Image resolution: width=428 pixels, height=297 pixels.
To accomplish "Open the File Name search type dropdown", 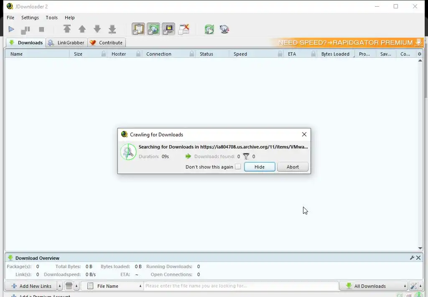I will 112,286.
